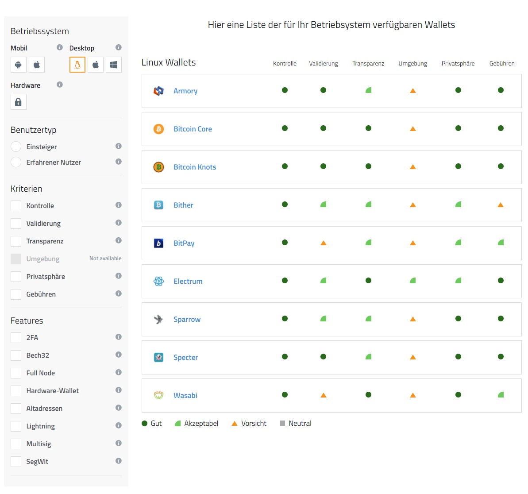Show info for Einsteiger user type
528x494 pixels.
click(x=119, y=146)
